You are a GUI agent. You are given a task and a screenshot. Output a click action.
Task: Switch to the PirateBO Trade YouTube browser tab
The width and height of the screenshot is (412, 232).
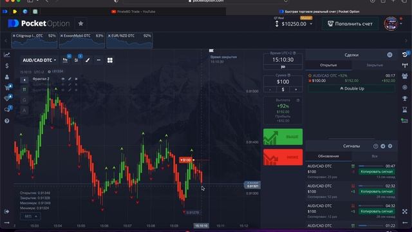click(133, 12)
